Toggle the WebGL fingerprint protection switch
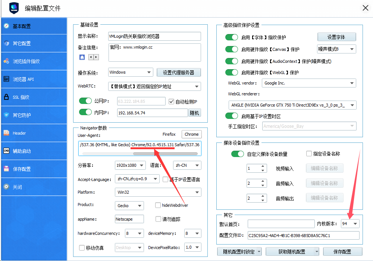The height and width of the screenshot is (261, 373). 232,72
